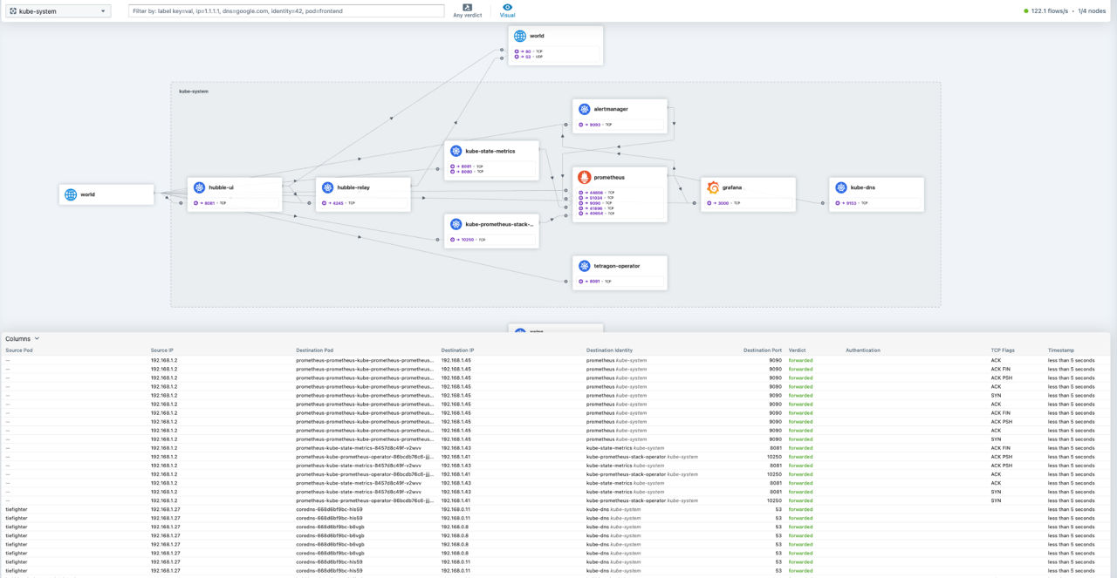This screenshot has width=1117, height=578.
Task: Click the port 9093 icon on alertmanager
Action: pyautogui.click(x=583, y=125)
